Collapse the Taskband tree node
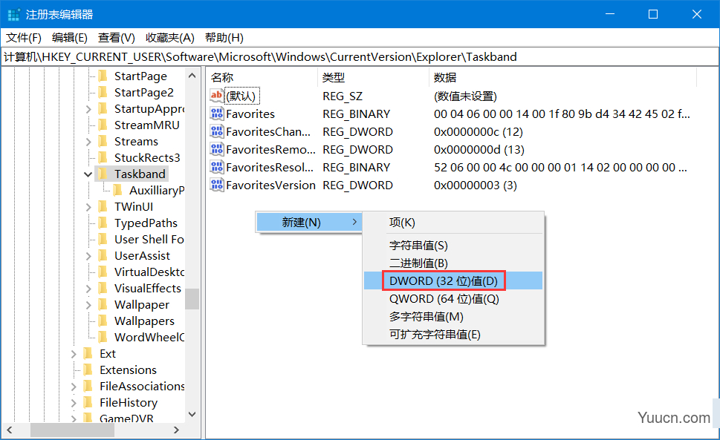This screenshot has height=440, width=720. (x=88, y=174)
